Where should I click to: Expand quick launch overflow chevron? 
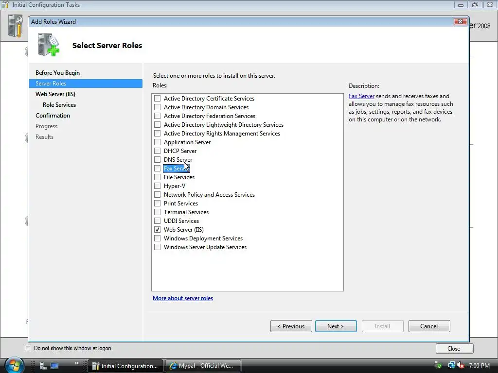[x=76, y=363]
